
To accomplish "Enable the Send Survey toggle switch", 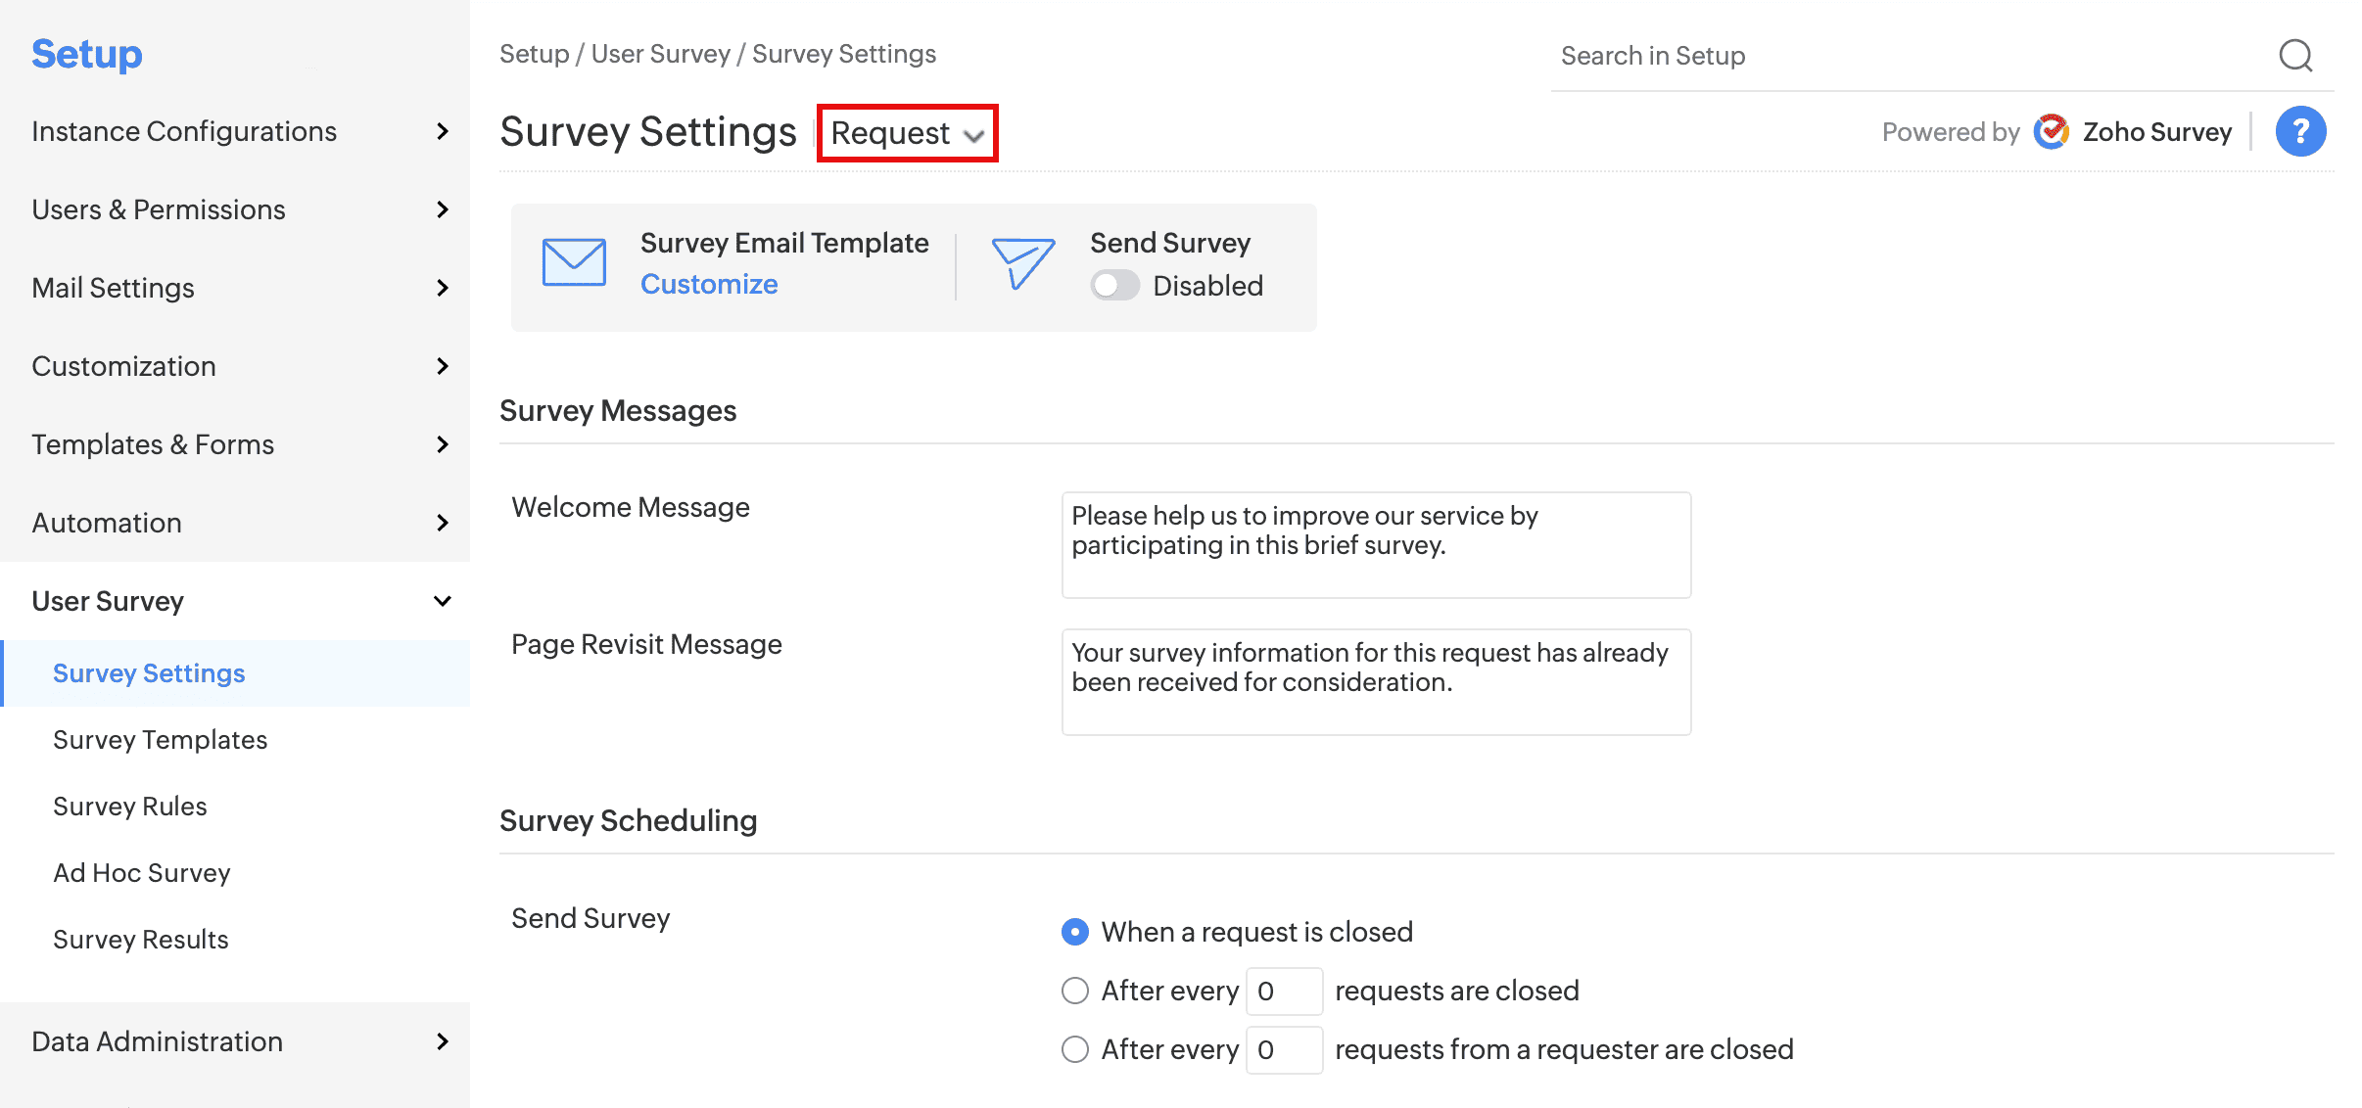I will (x=1114, y=286).
